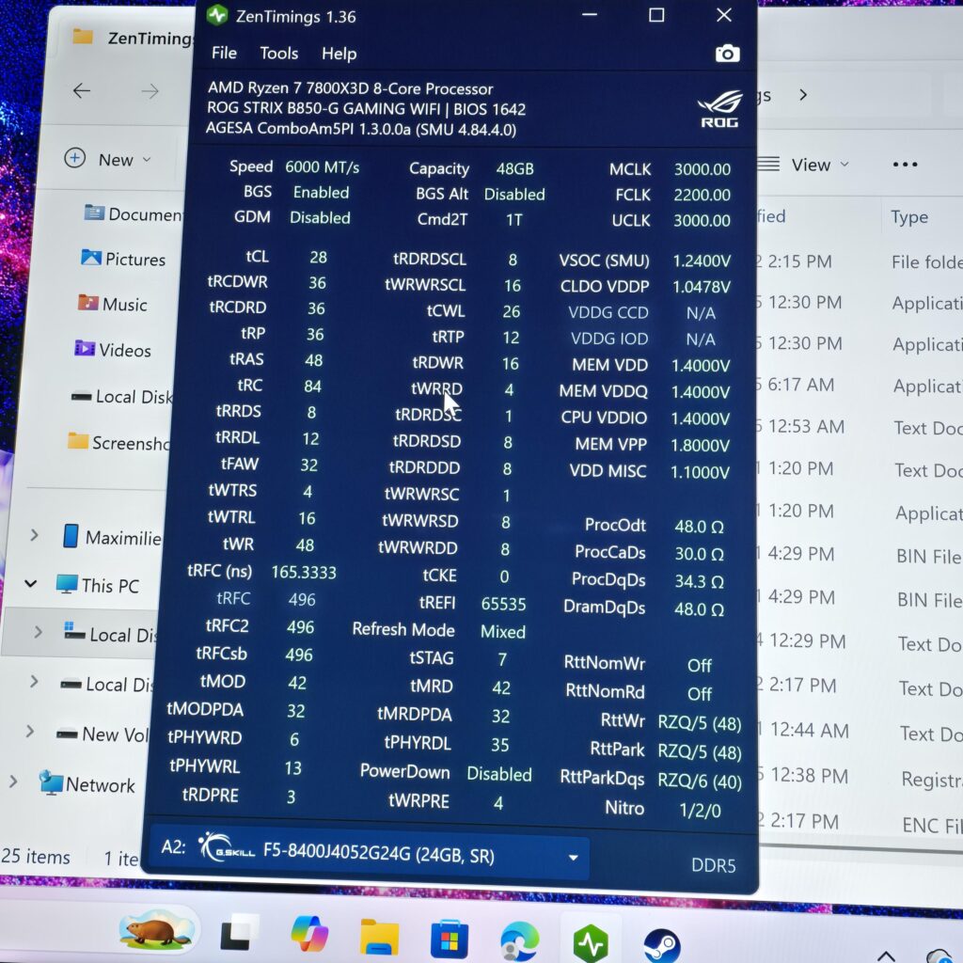Open the See more ellipsis in File Explorer
Screen dimensions: 963x963
[x=905, y=165]
